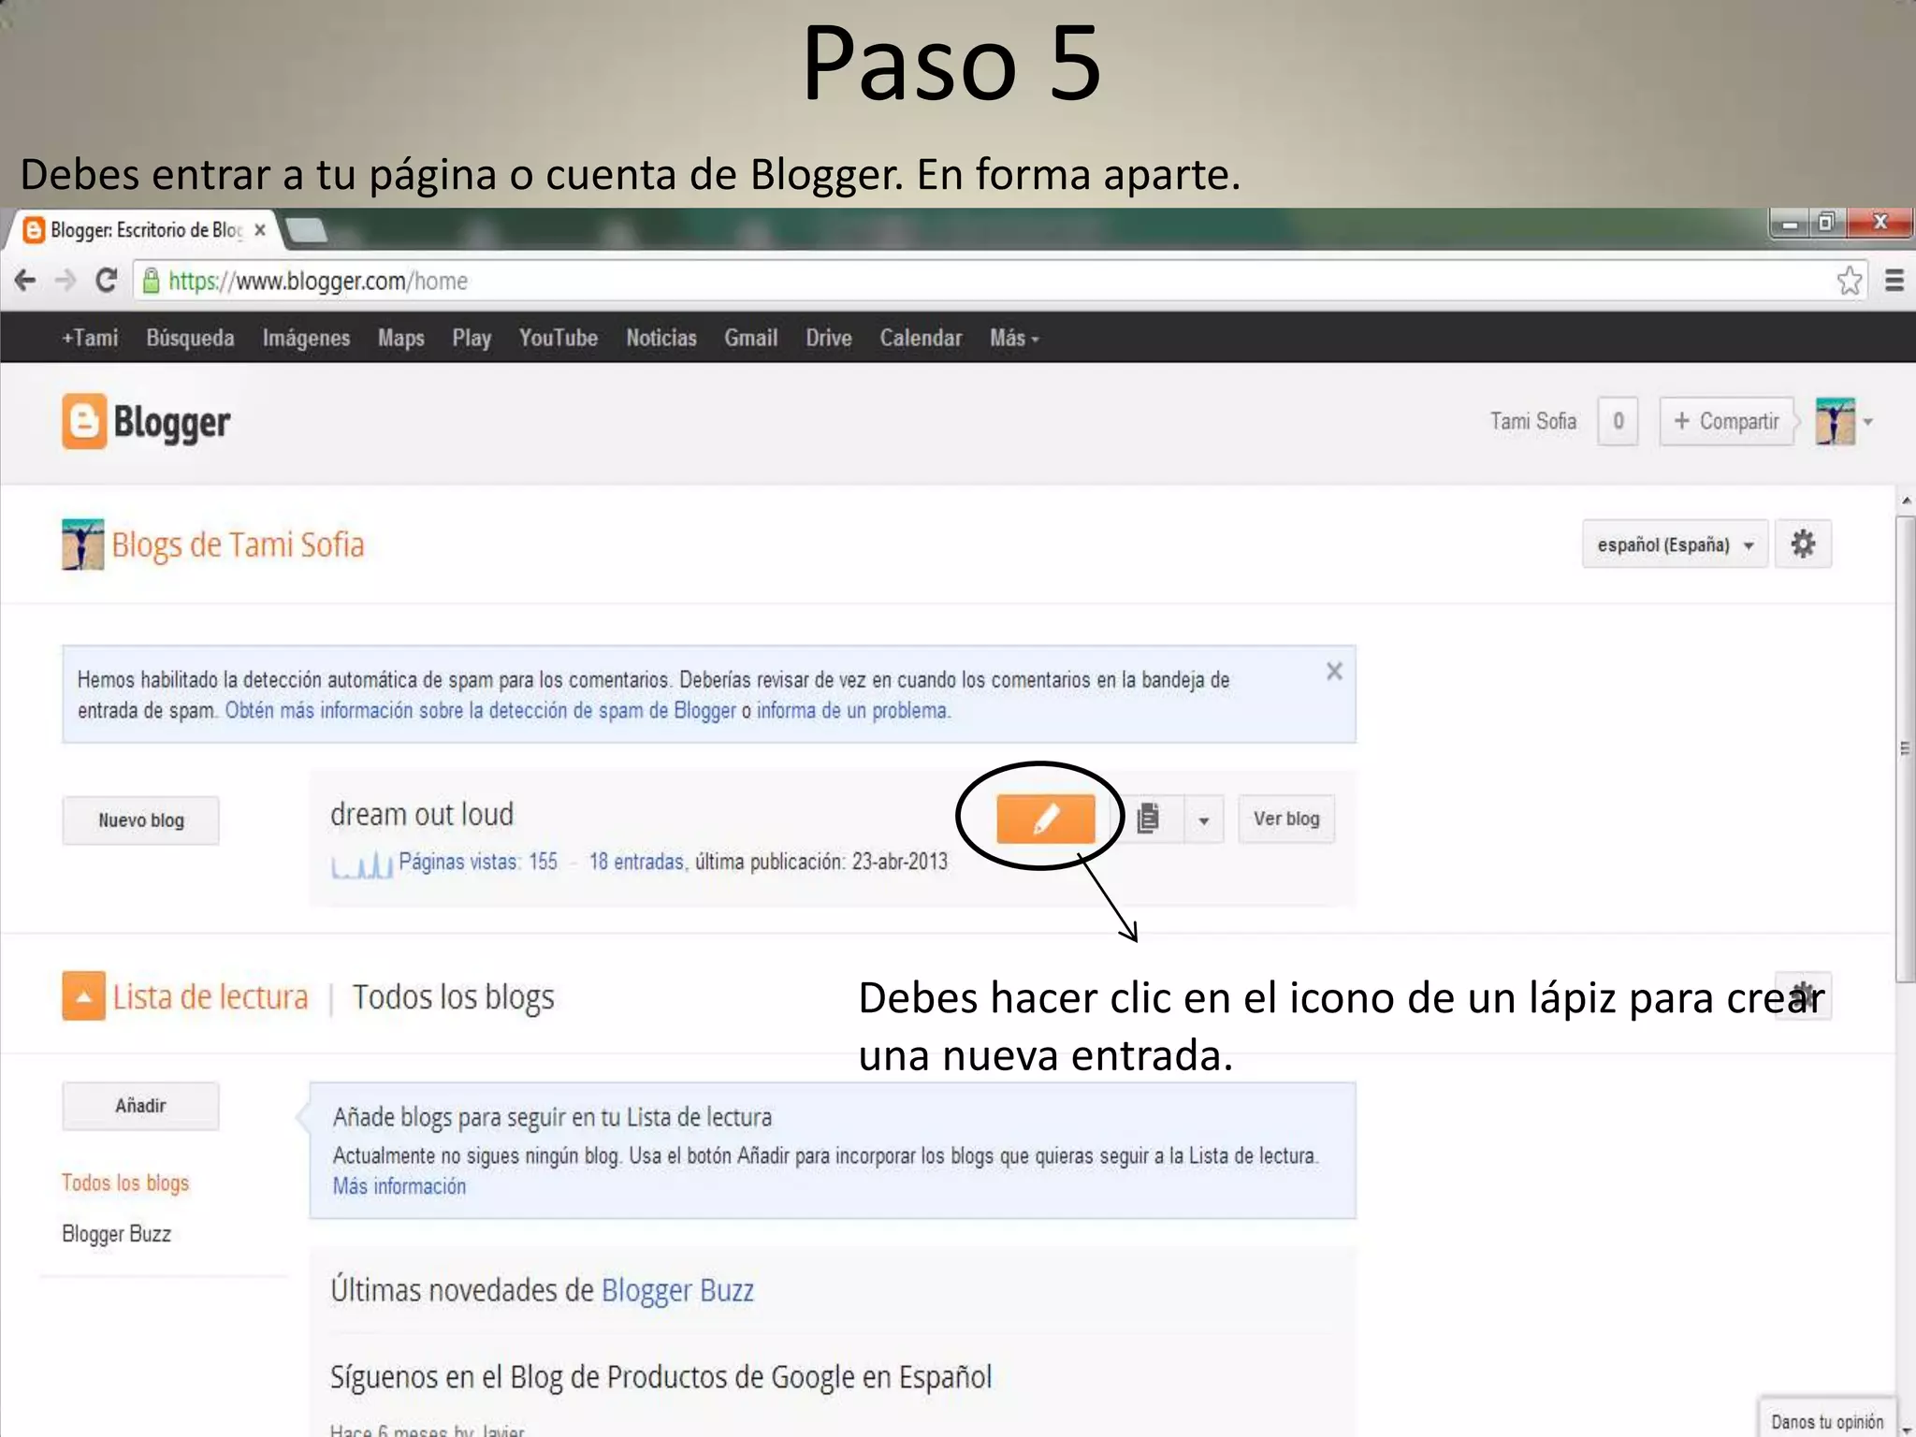Open Gmail in Google bar
Image resolution: width=1916 pixels, height=1437 pixels.
751,338
